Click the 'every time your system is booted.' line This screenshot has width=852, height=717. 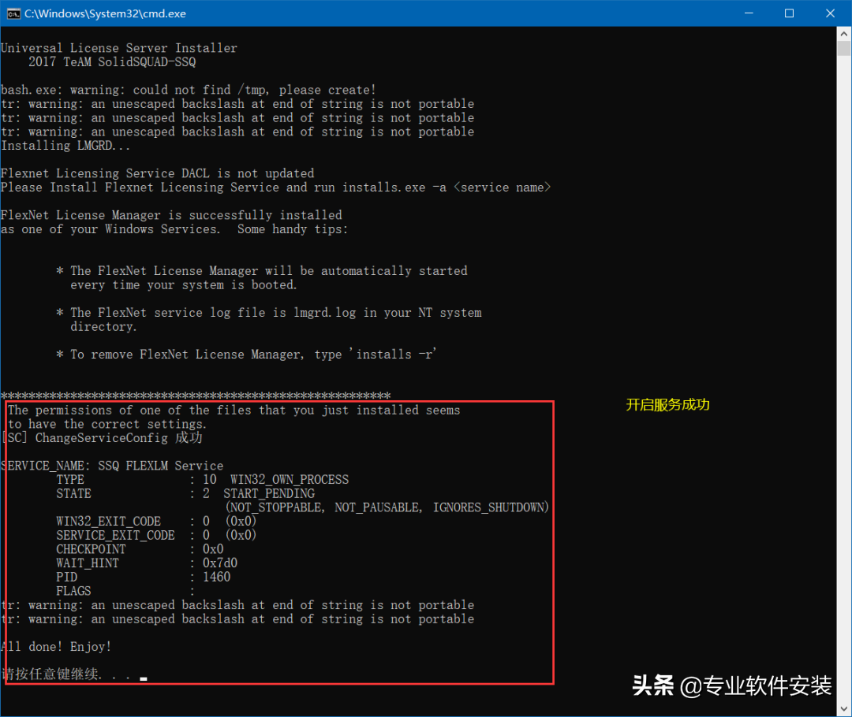click(x=184, y=285)
